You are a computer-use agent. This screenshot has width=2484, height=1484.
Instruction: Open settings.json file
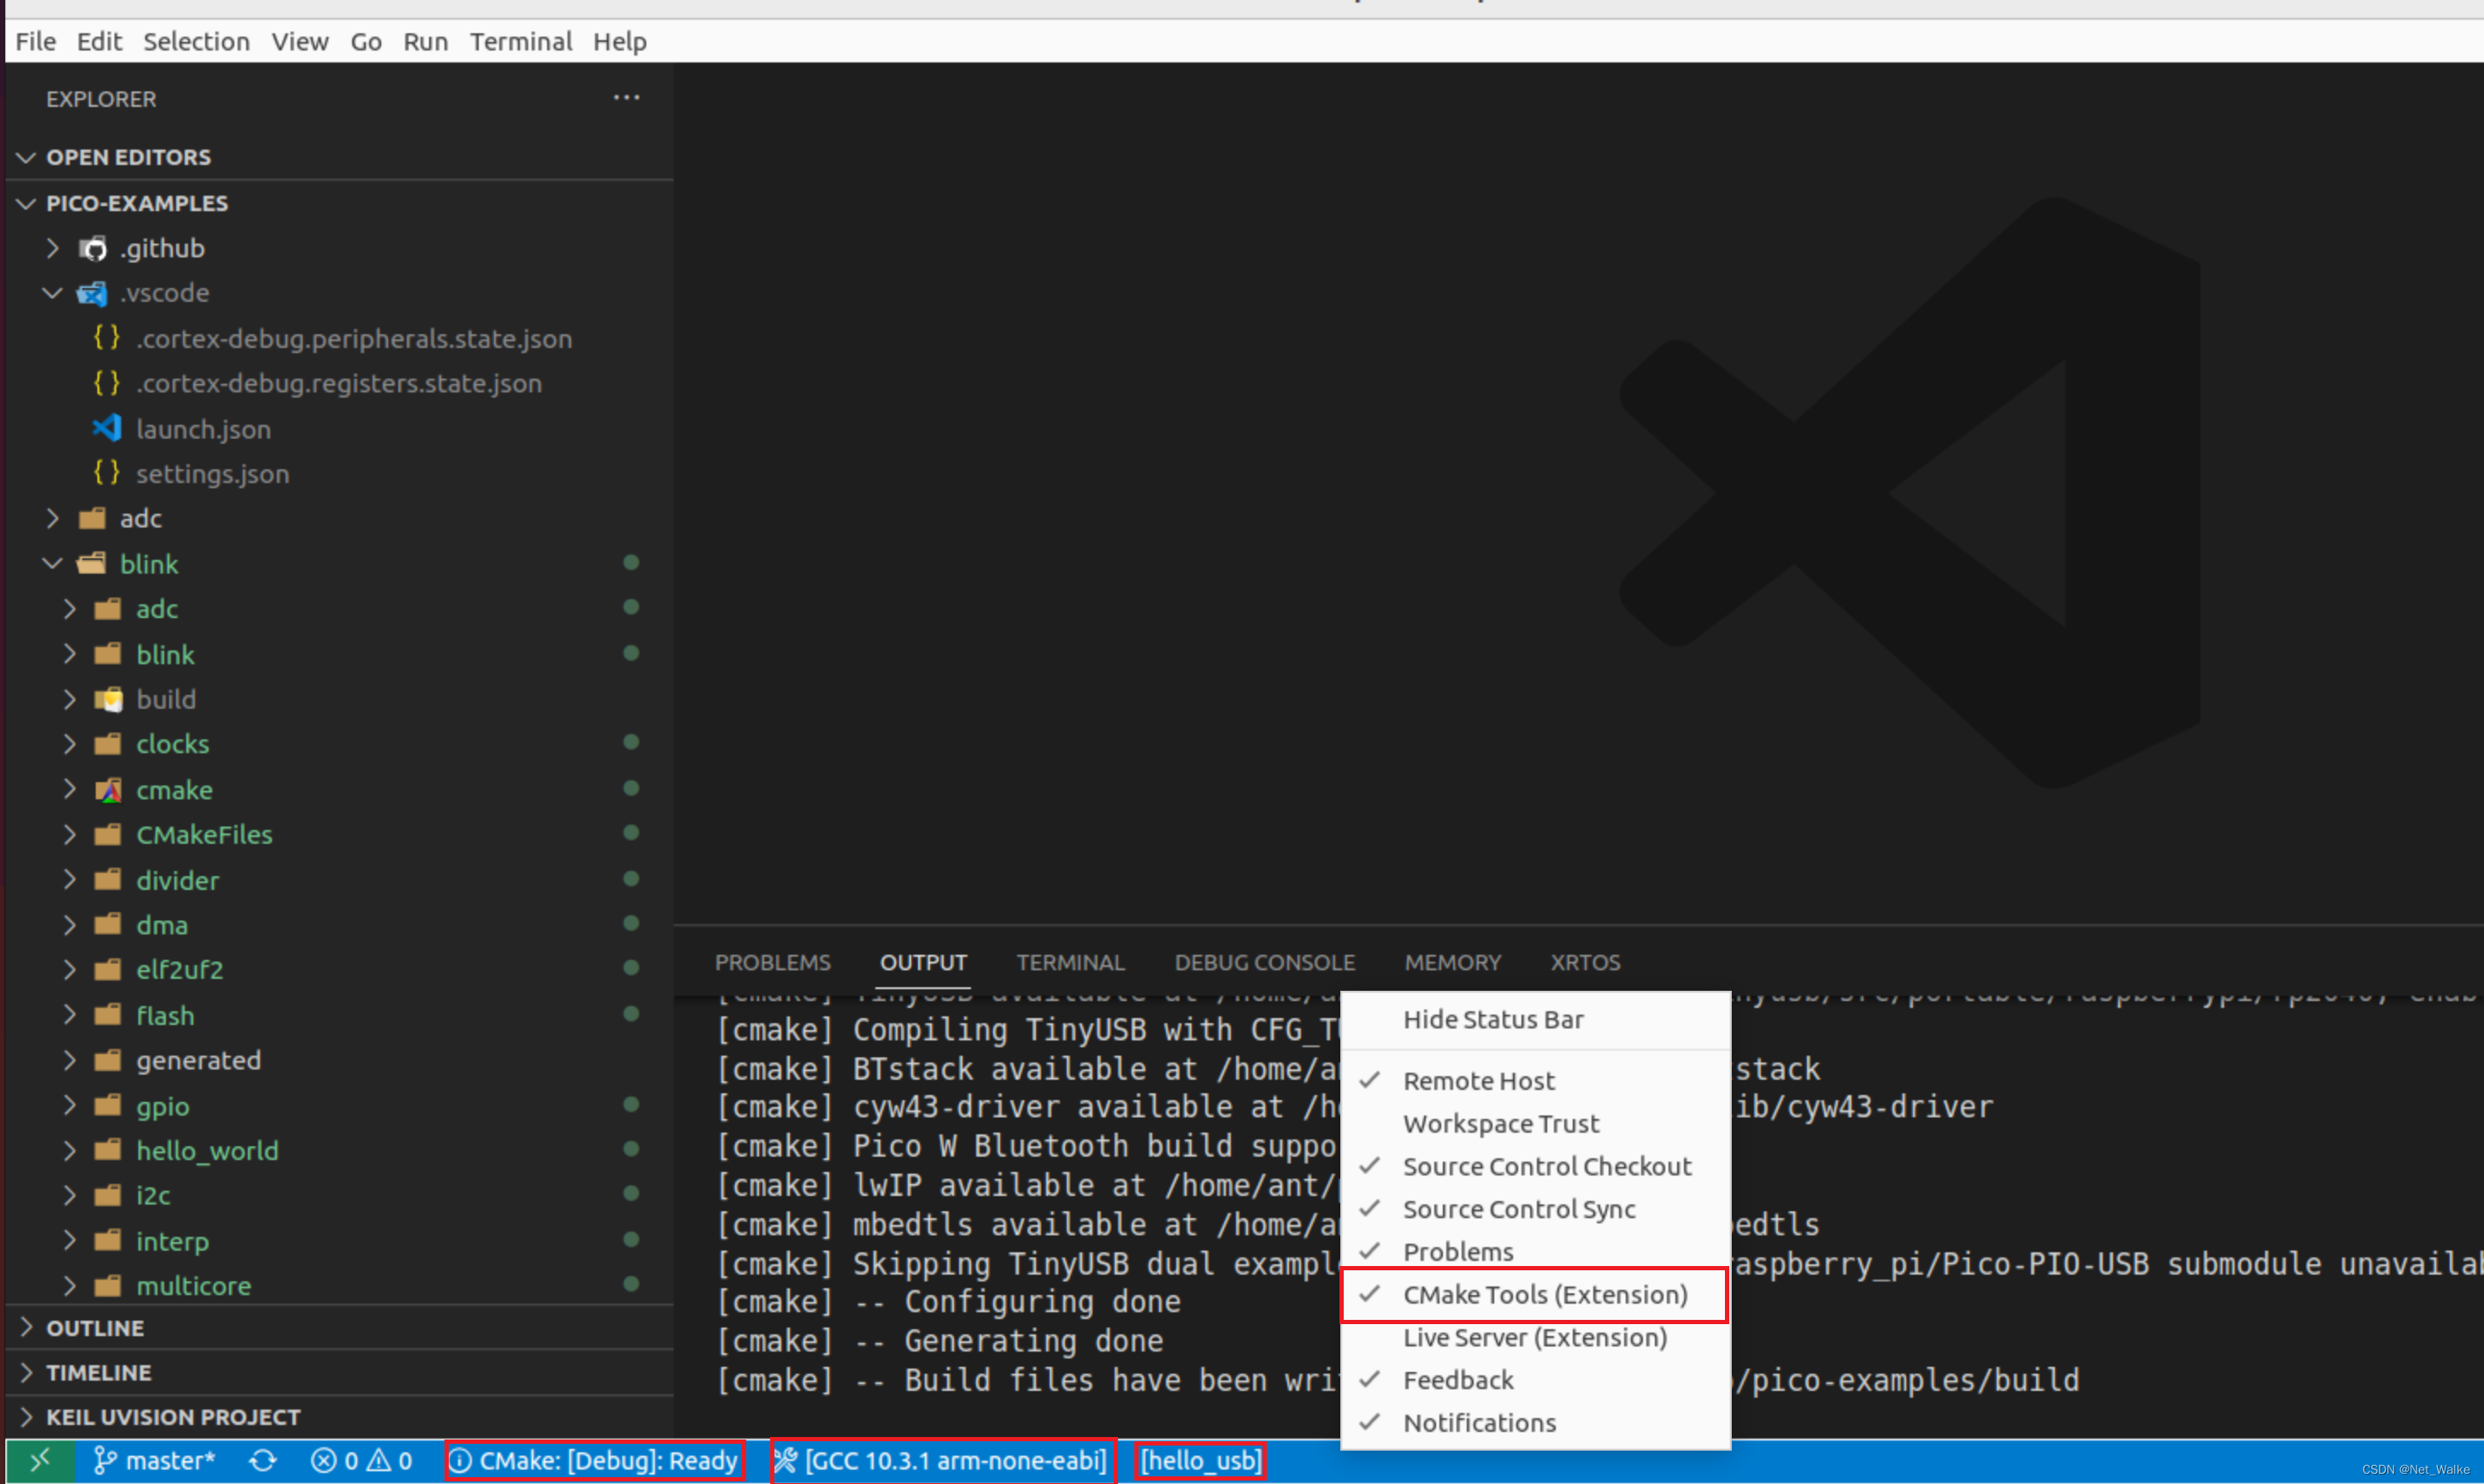pos(212,474)
